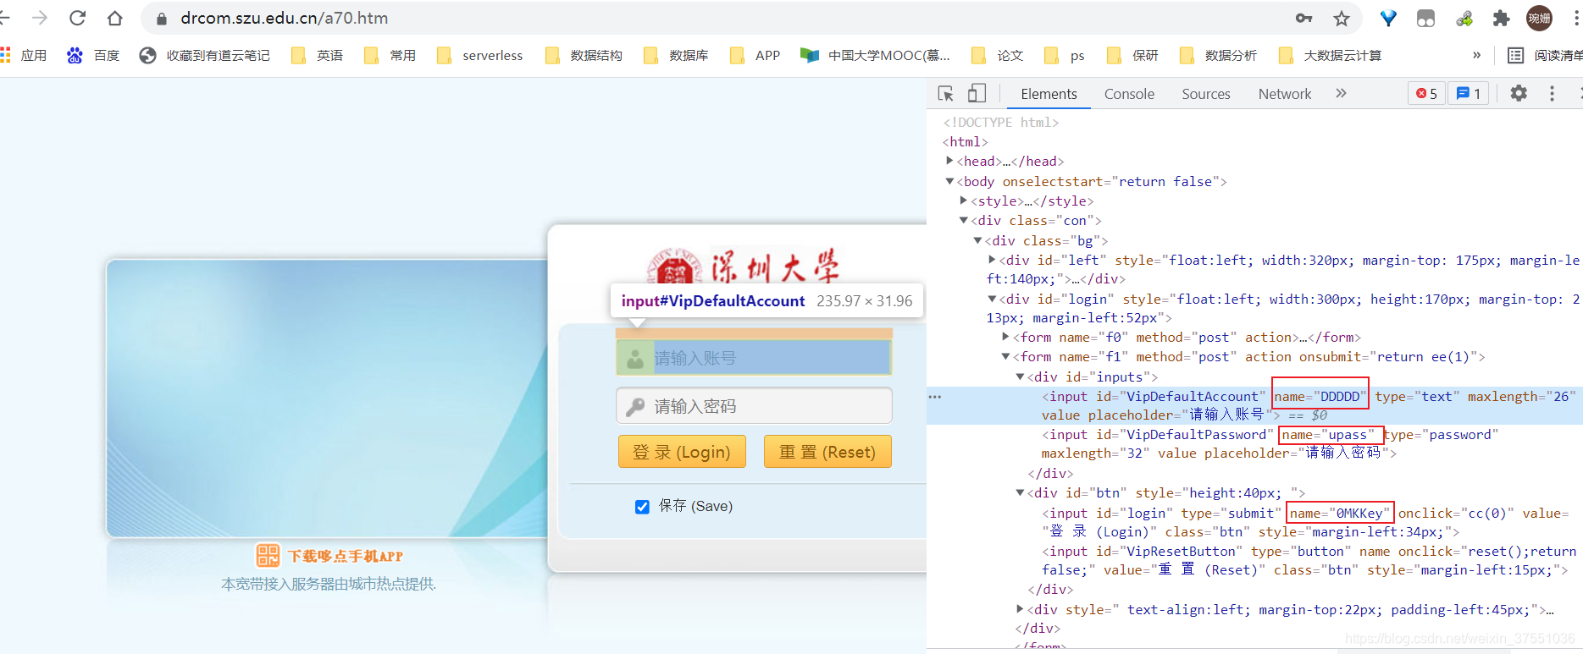Image resolution: width=1583 pixels, height=654 pixels.
Task: Show more DevTools tabs
Action: [1341, 93]
